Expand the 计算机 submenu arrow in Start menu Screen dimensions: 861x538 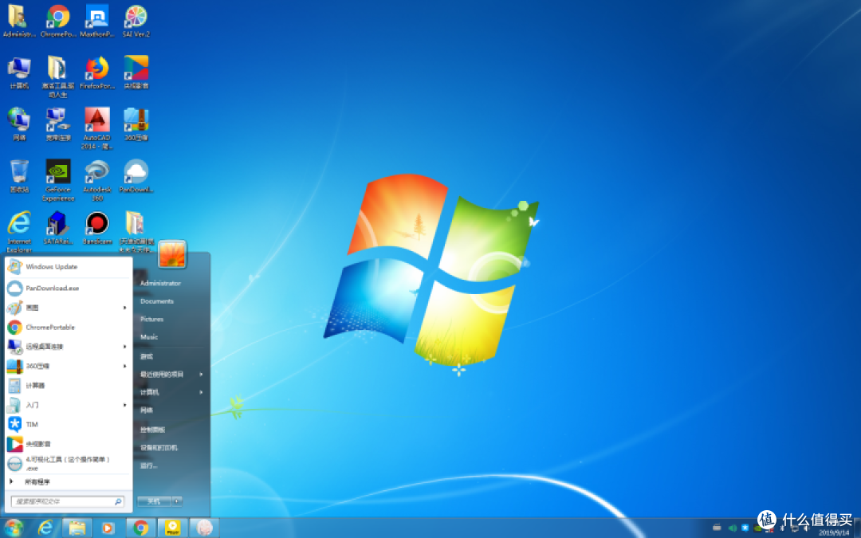202,392
